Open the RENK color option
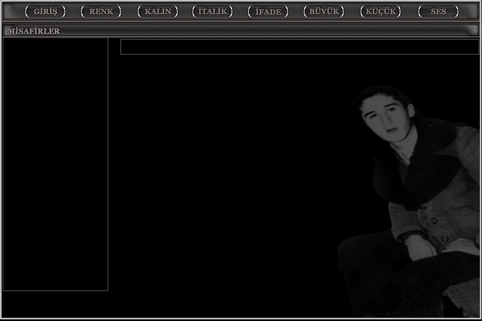 tap(101, 12)
